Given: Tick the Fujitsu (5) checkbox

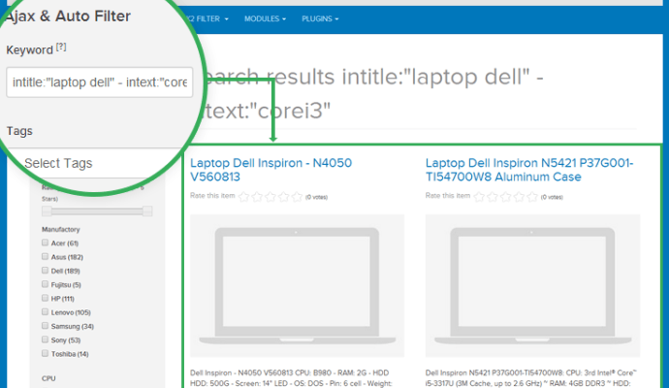Looking at the screenshot, I should [x=45, y=284].
